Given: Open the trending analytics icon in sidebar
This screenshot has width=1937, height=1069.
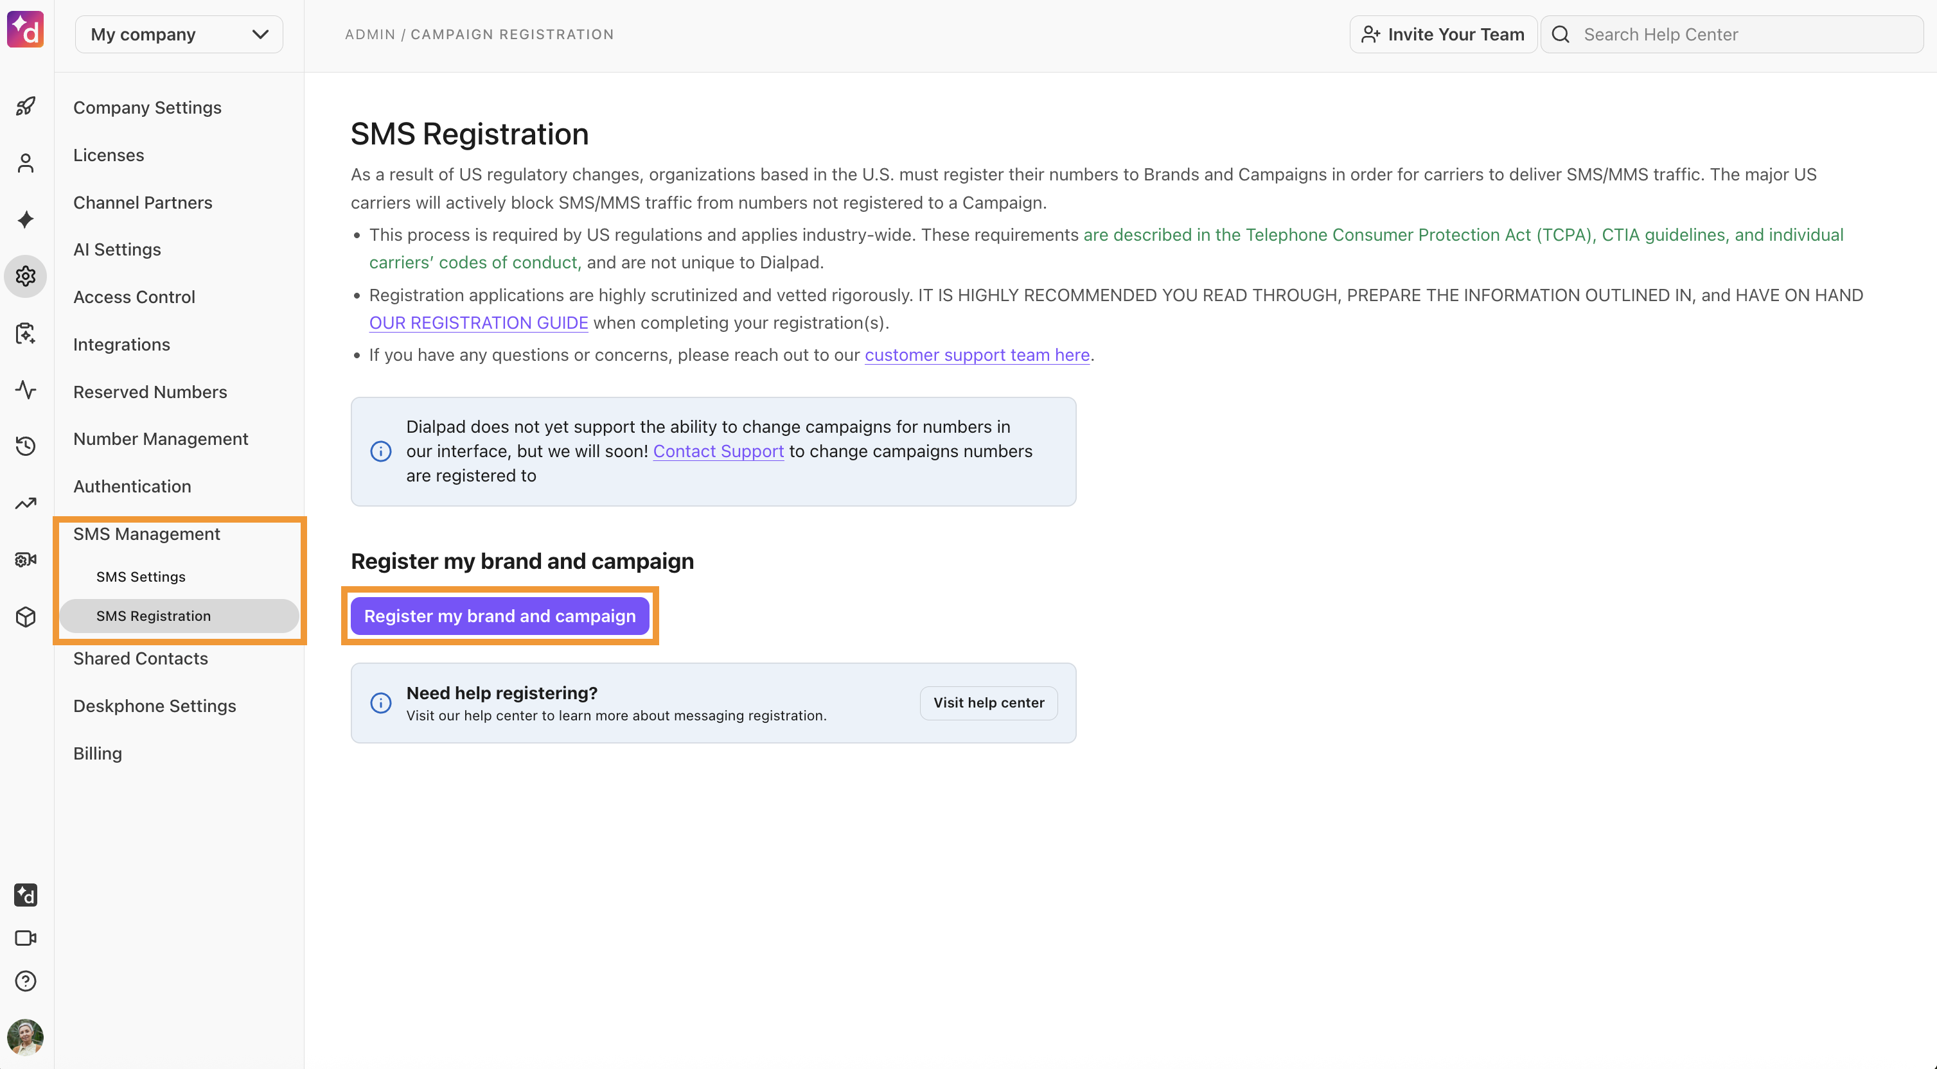Looking at the screenshot, I should [x=26, y=503].
